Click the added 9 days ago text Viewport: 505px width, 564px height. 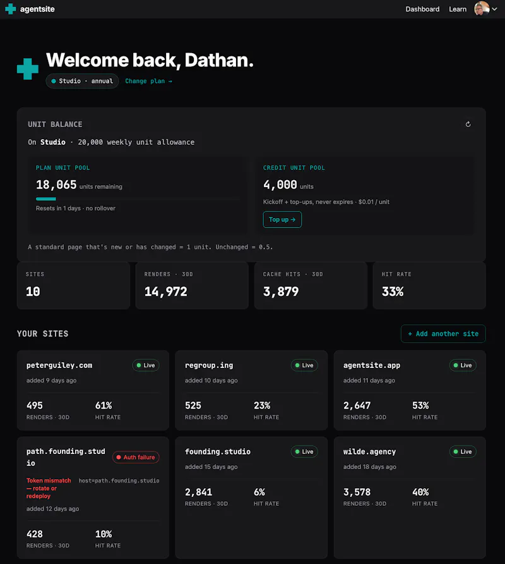51,380
